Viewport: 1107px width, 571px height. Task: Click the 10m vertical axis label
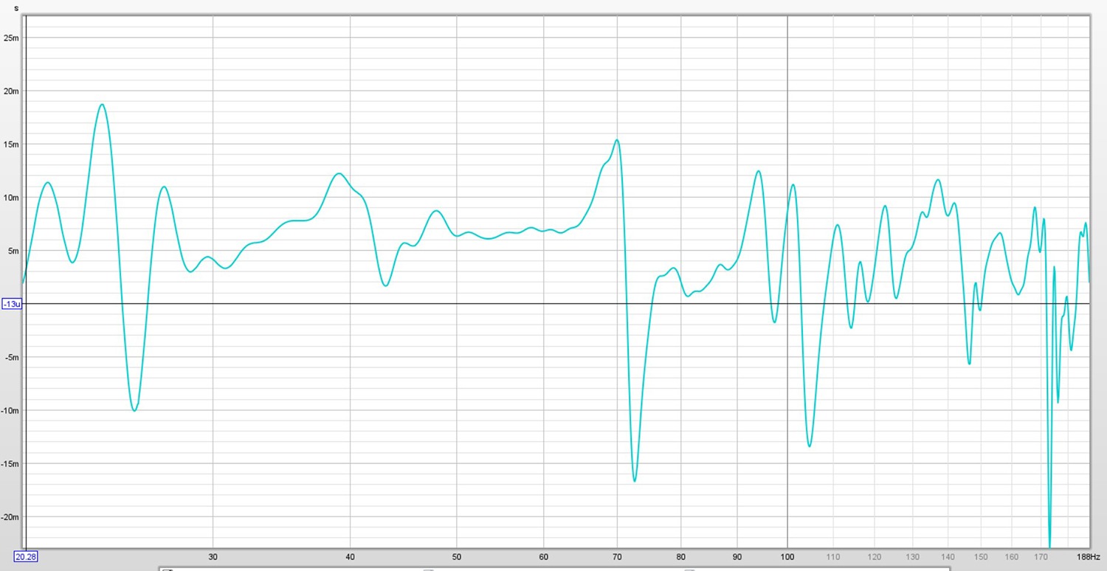[x=11, y=198]
